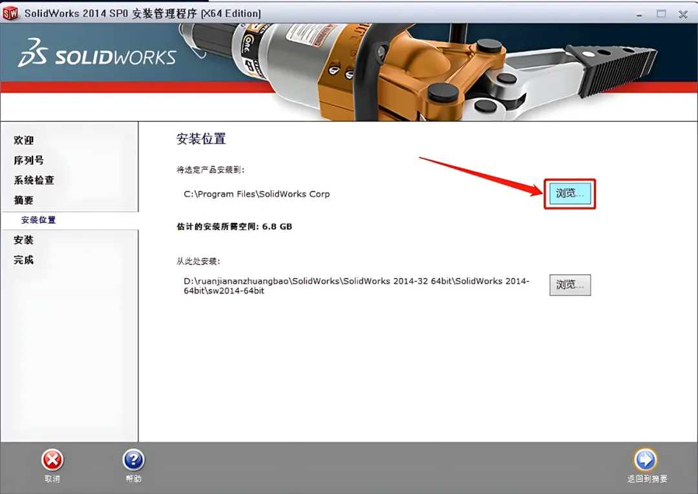Select the 欢迎 step in the sidebar

[24, 140]
